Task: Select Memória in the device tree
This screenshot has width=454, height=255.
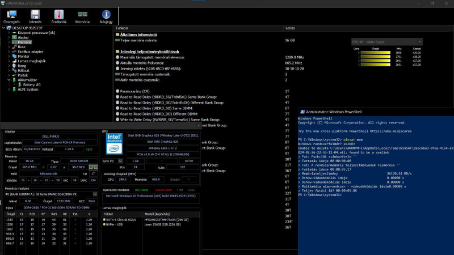Action: pos(24,42)
